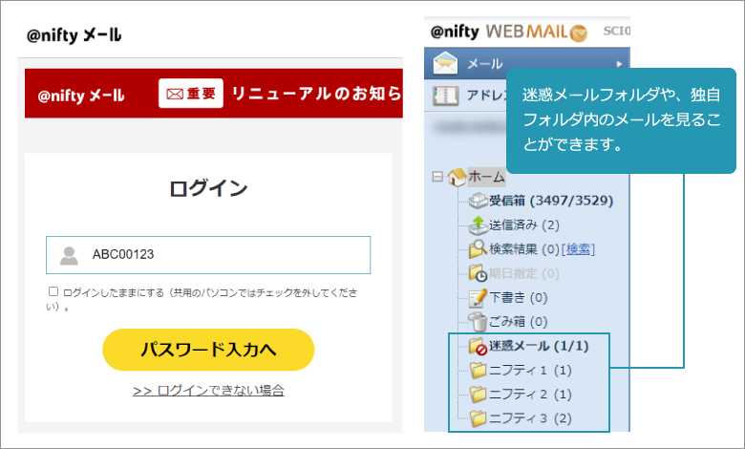The image size is (745, 449).
Task: Toggle the ログインしたままにする checkbox
Action: [53, 291]
